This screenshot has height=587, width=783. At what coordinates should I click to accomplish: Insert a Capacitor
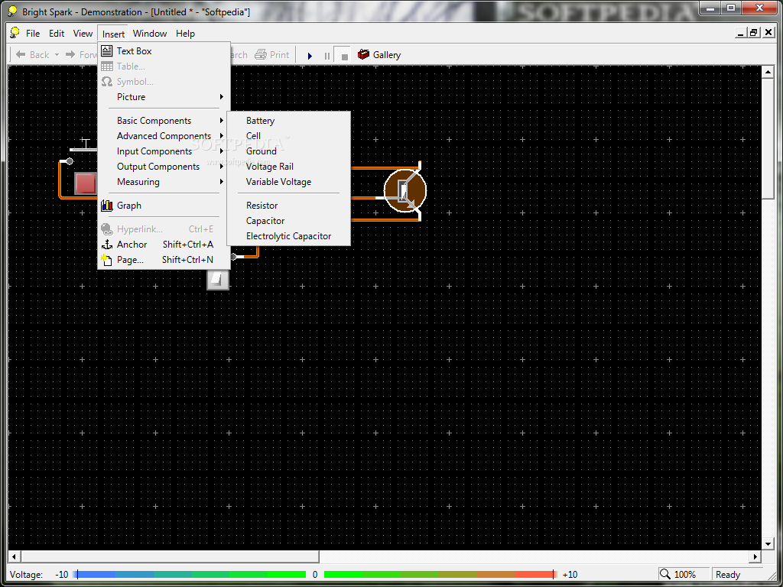pos(288,221)
